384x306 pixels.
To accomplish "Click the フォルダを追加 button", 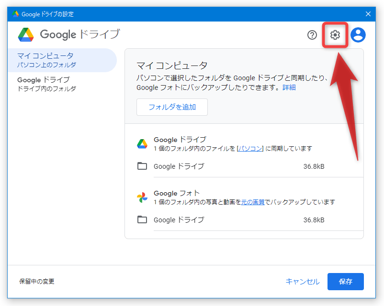I will pyautogui.click(x=172, y=107).
